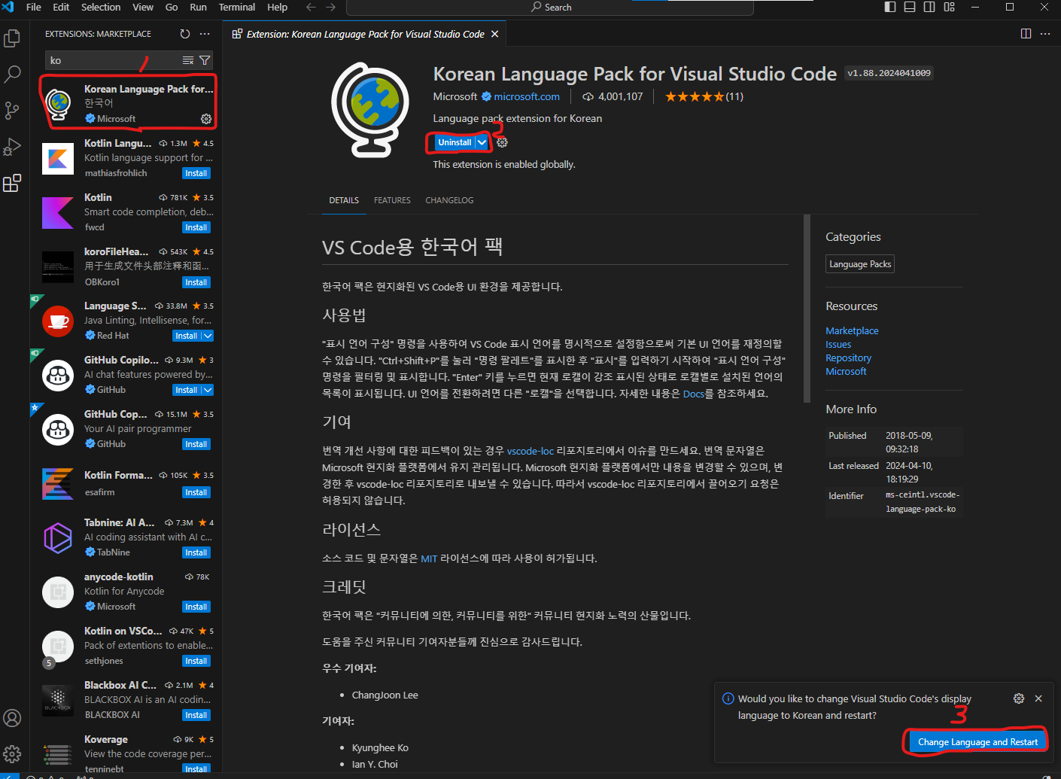Image resolution: width=1061 pixels, height=779 pixels.
Task: Open the Source Control view
Action: [12, 110]
